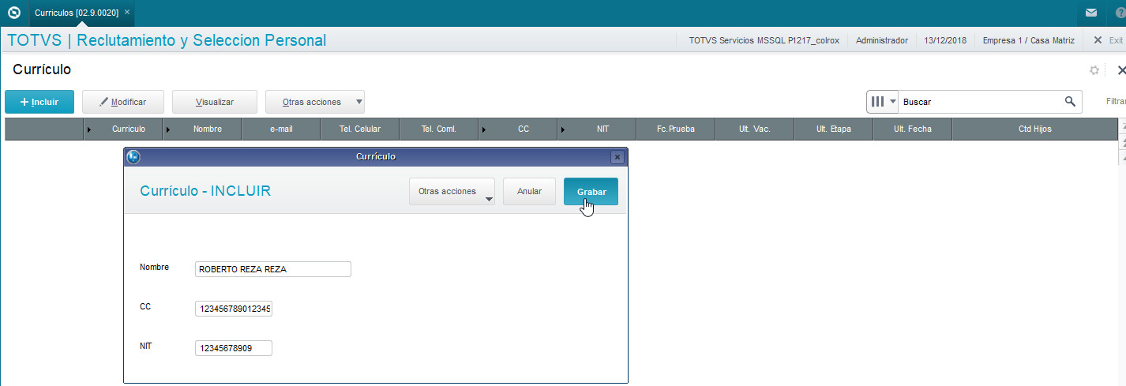This screenshot has height=386, width=1126.
Task: Click the Buscar search field
Action: tap(978, 102)
